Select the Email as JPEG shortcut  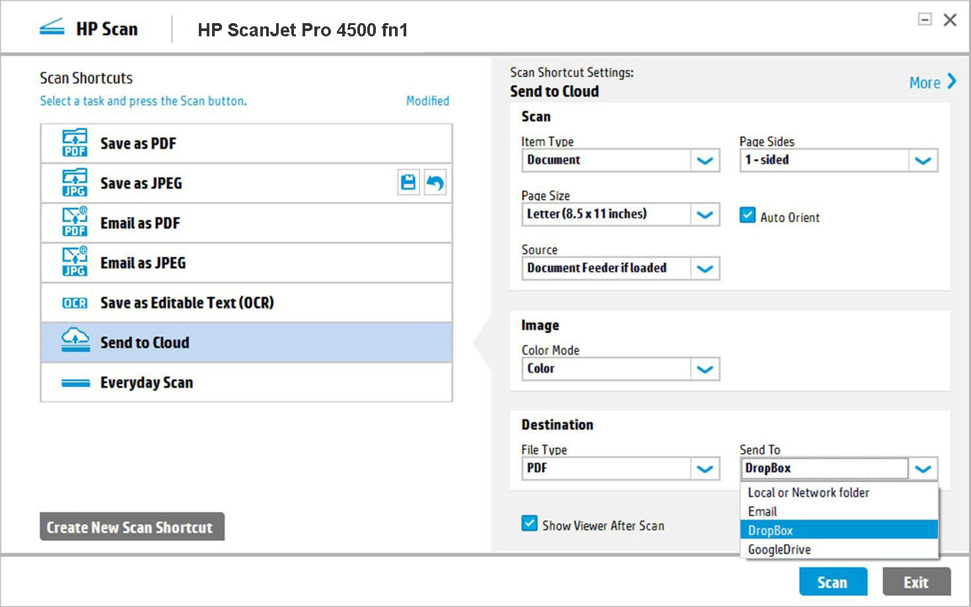pyautogui.click(x=246, y=263)
